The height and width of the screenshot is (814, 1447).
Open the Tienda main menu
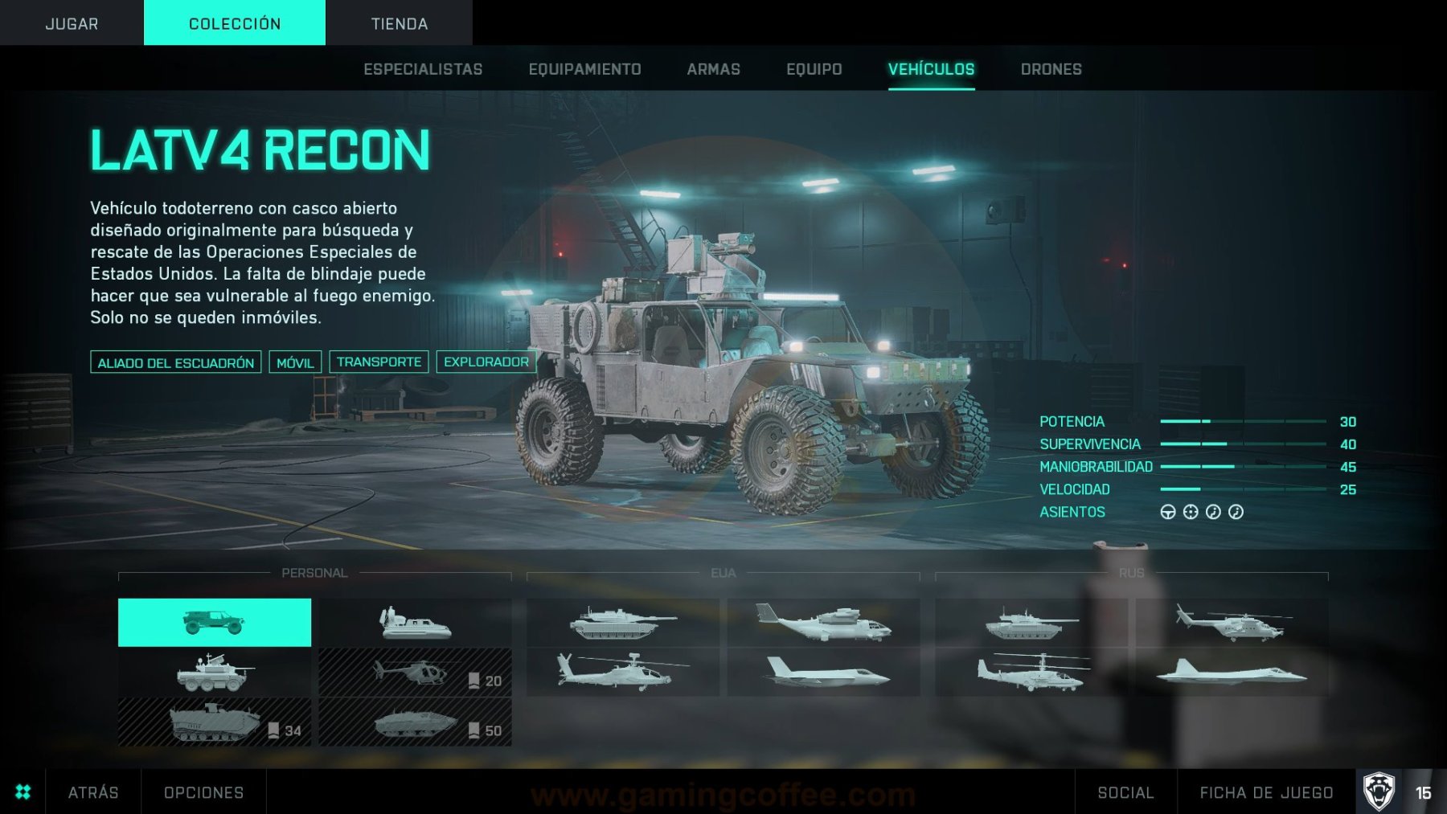click(x=399, y=22)
